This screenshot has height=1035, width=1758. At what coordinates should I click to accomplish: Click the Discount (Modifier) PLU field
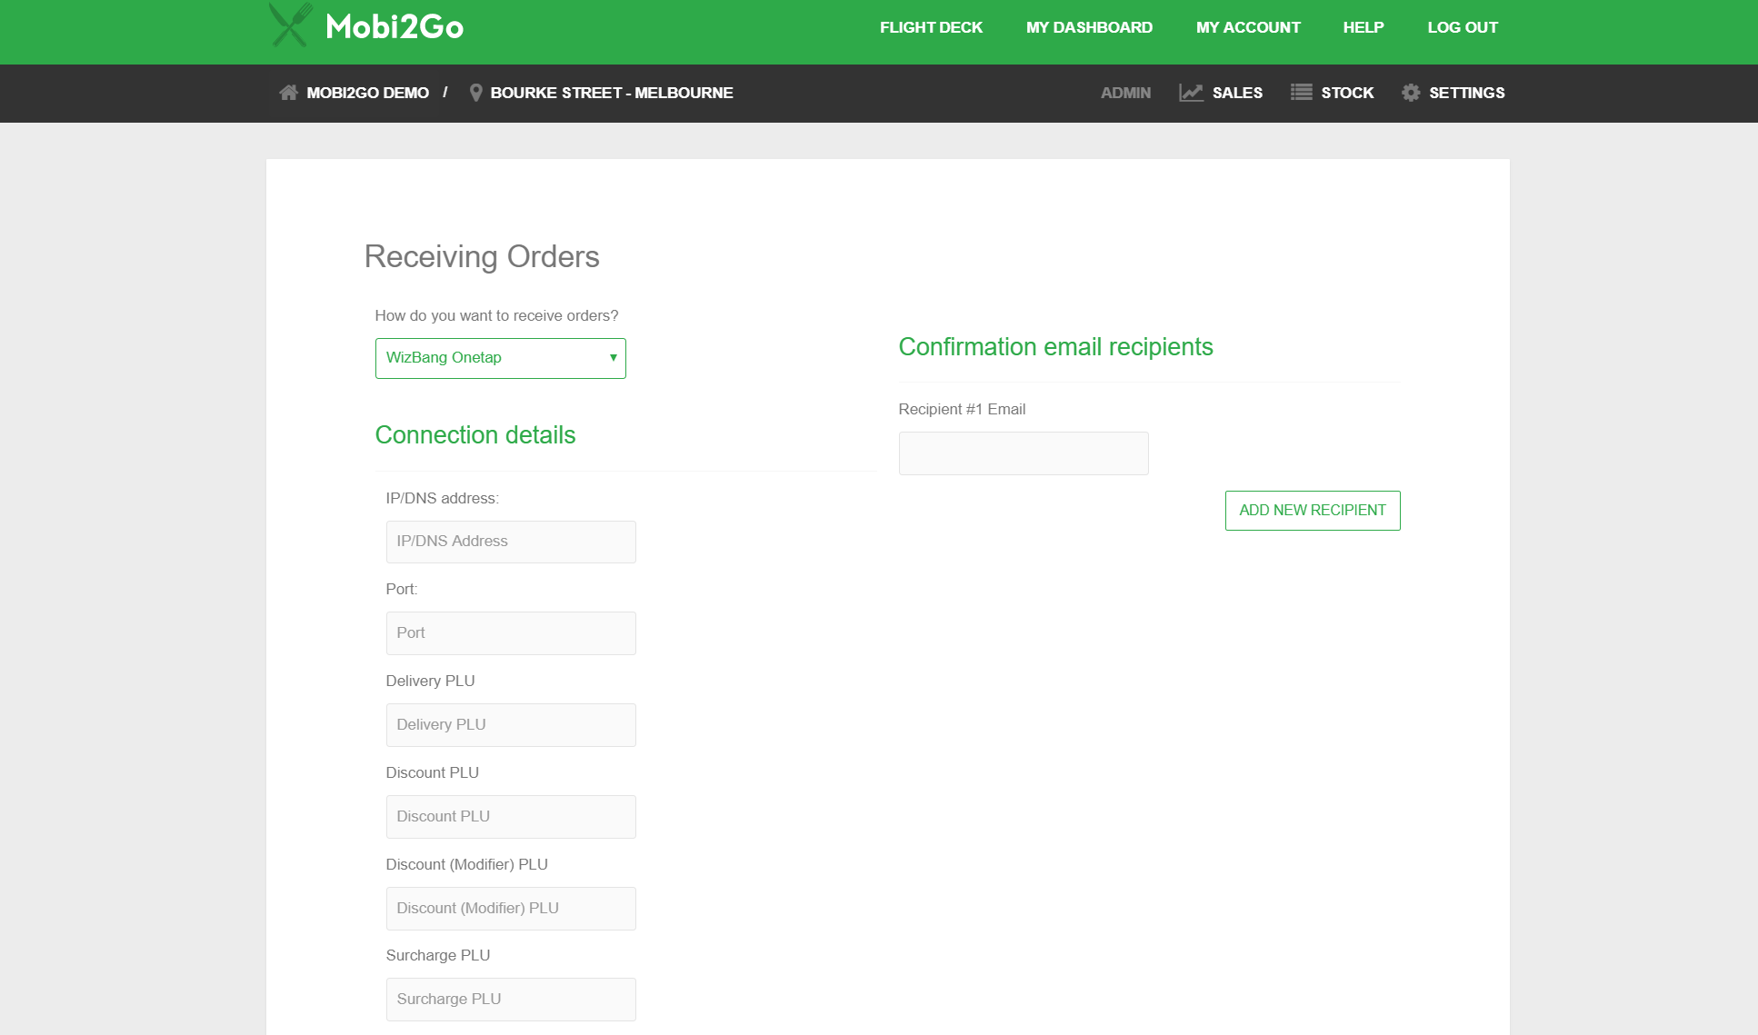tap(510, 909)
